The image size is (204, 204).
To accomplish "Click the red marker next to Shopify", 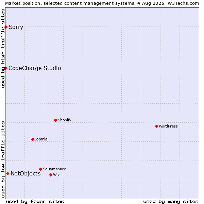I will coord(55,120).
